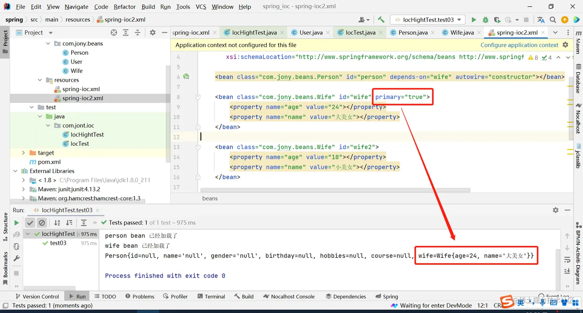The image size is (583, 313).
Task: Click the Rerun Failed Tests icon
Action: pyautogui.click(x=17, y=235)
